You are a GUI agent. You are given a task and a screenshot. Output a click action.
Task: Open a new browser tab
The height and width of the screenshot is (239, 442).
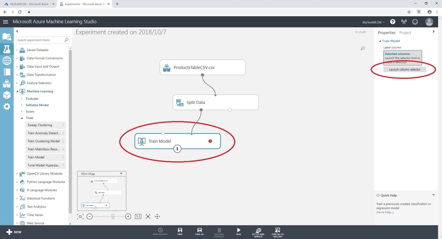(117, 4)
